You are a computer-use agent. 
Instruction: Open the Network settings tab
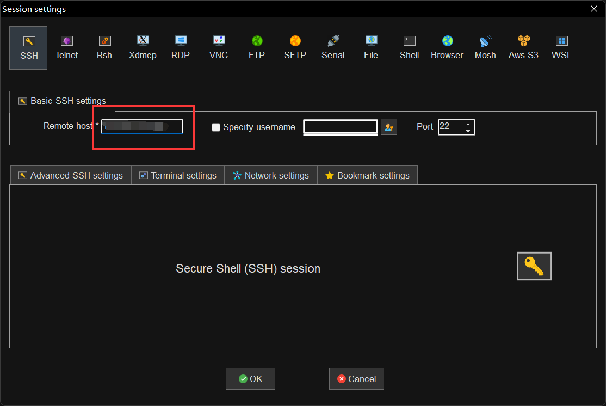pyautogui.click(x=271, y=176)
